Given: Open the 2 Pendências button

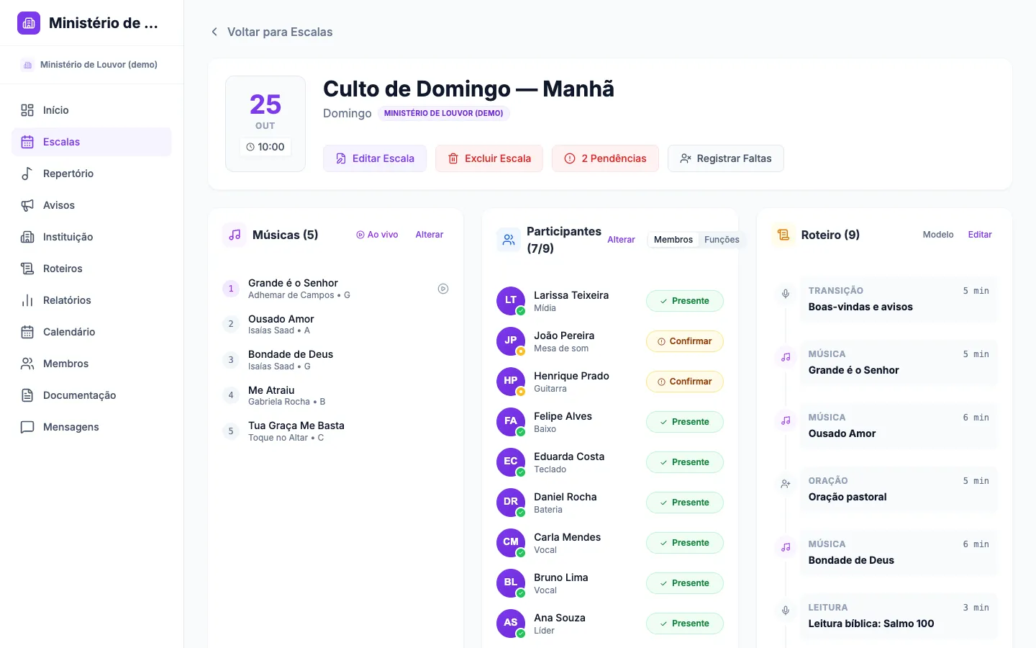Looking at the screenshot, I should (x=605, y=158).
